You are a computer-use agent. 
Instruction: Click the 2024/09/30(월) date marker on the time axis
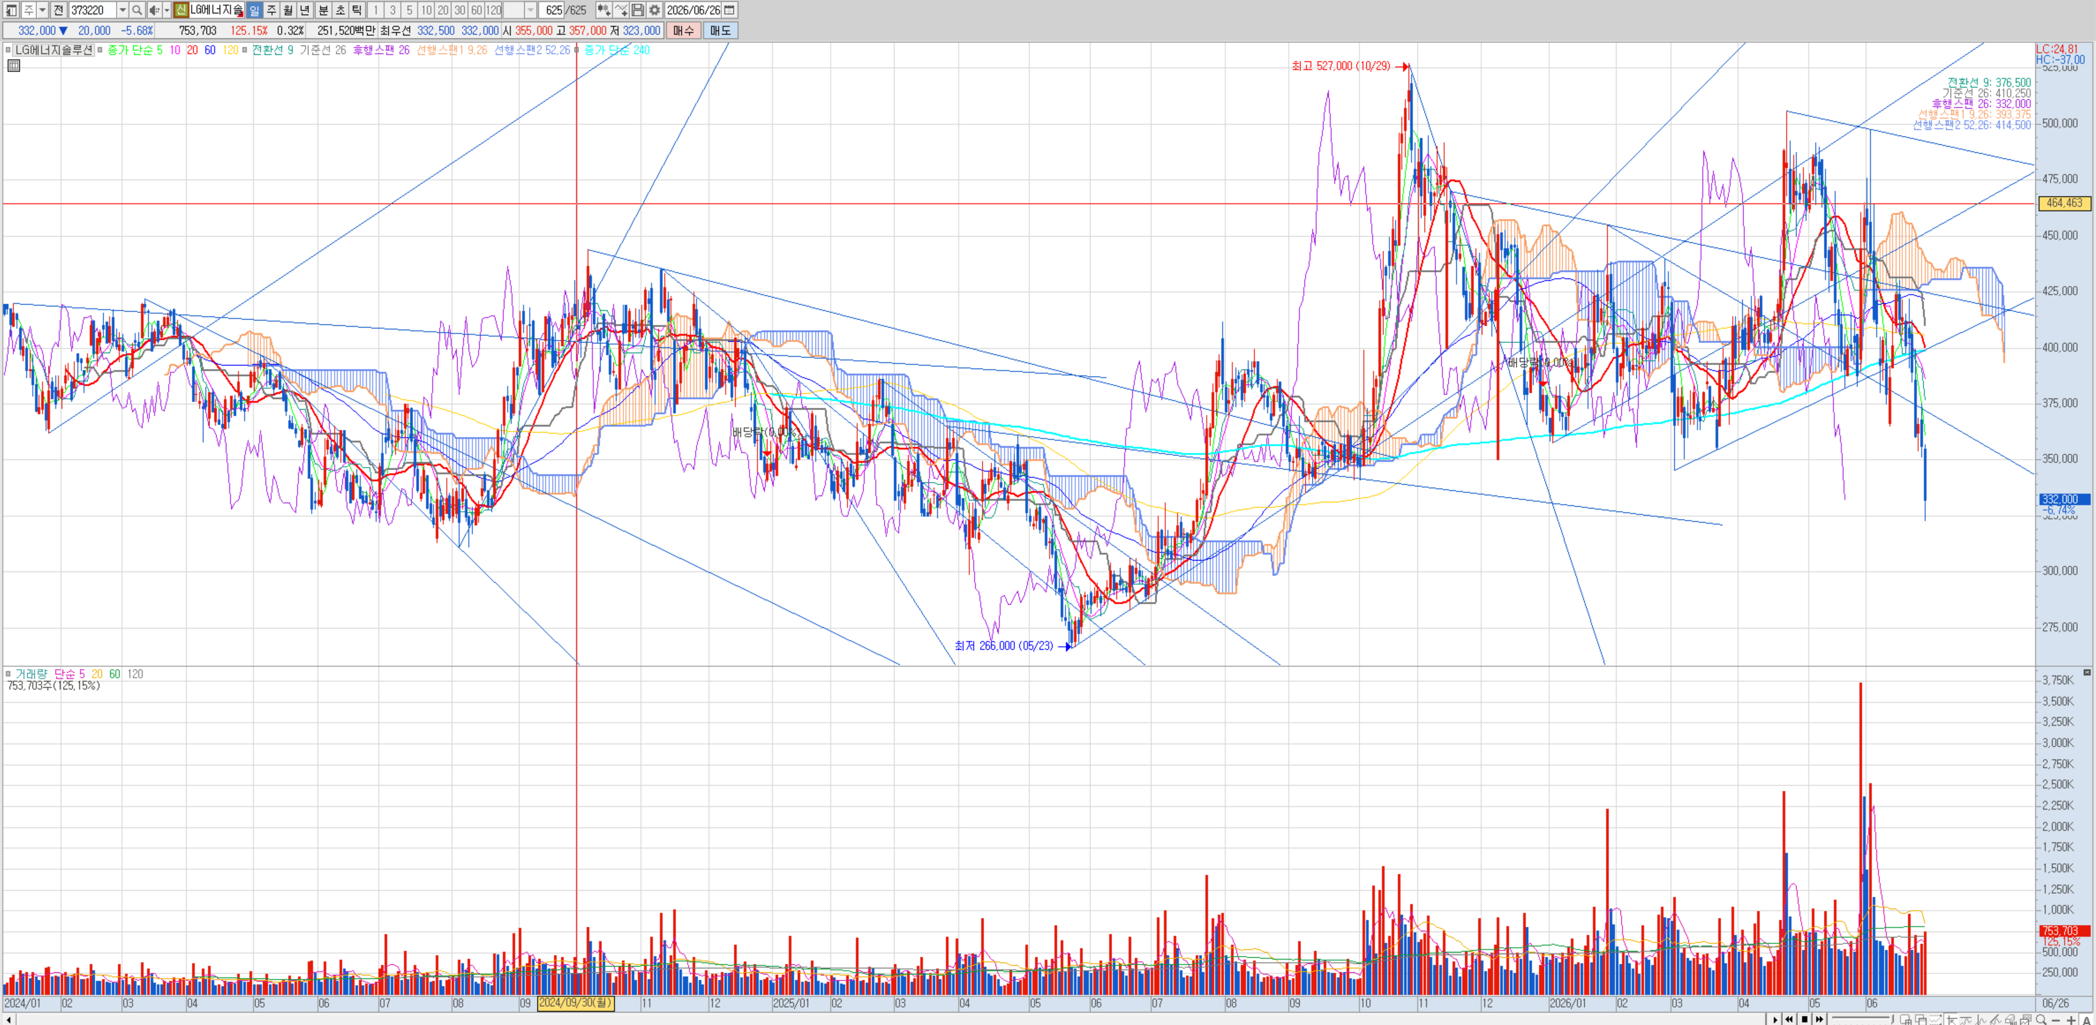tap(576, 1003)
